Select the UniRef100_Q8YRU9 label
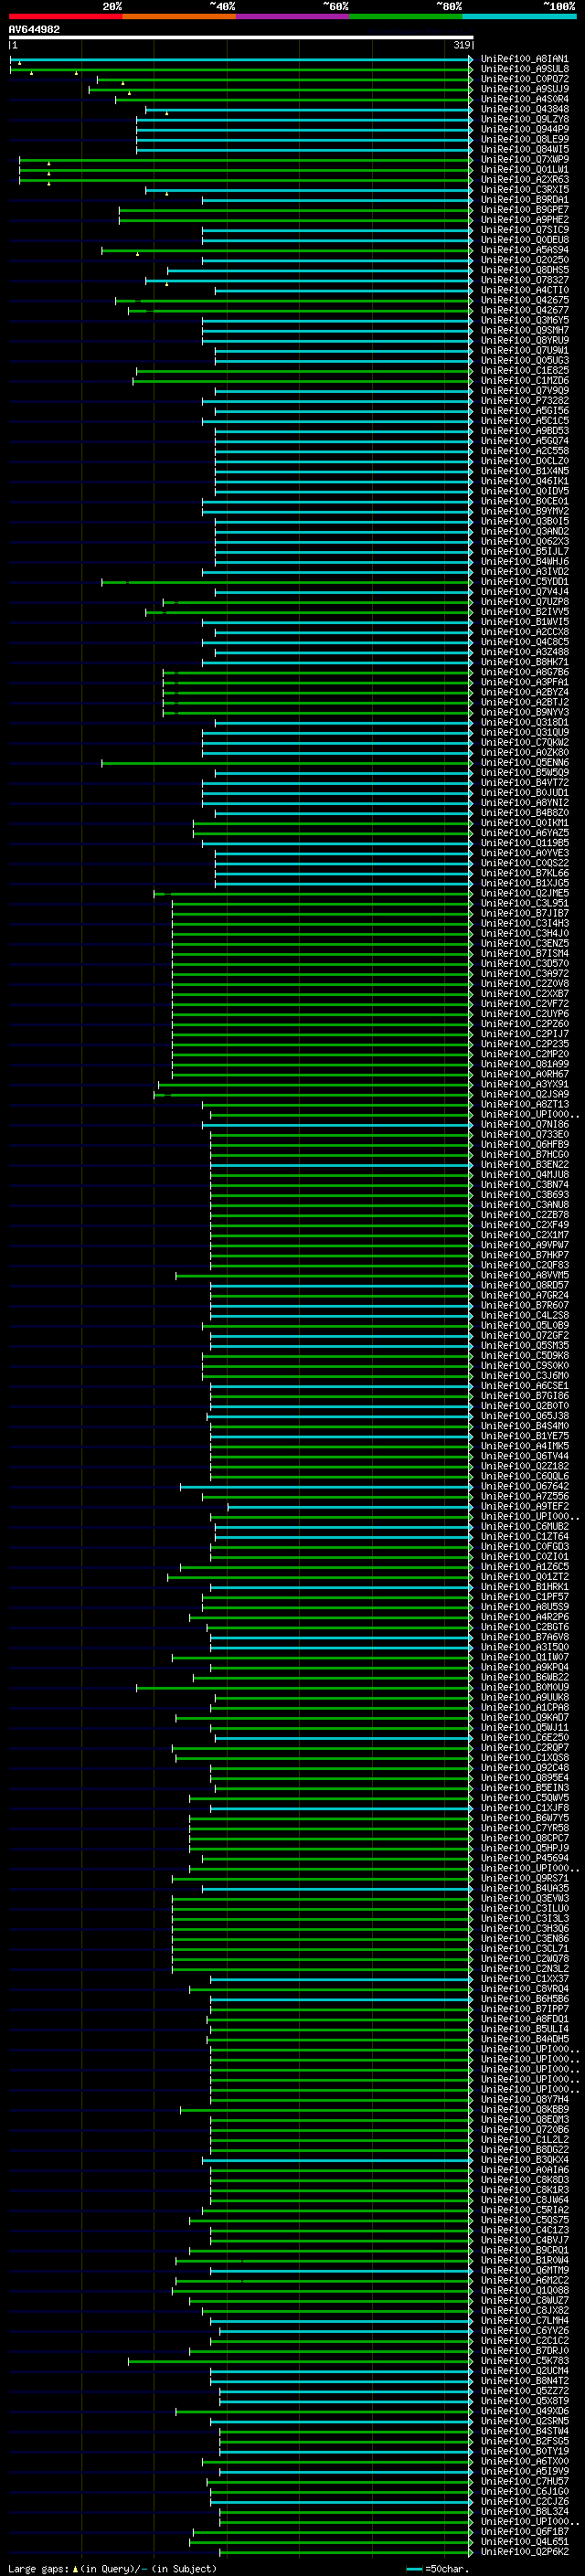 tap(524, 340)
